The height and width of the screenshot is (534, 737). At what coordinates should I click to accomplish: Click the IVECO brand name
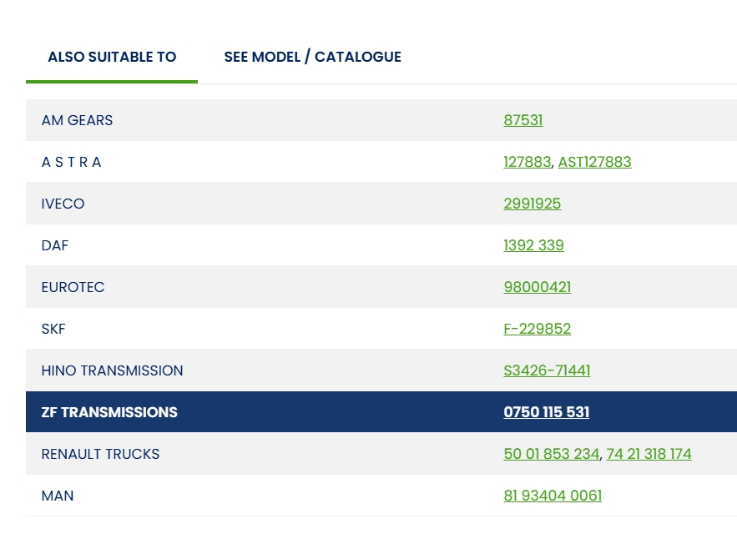(x=63, y=204)
